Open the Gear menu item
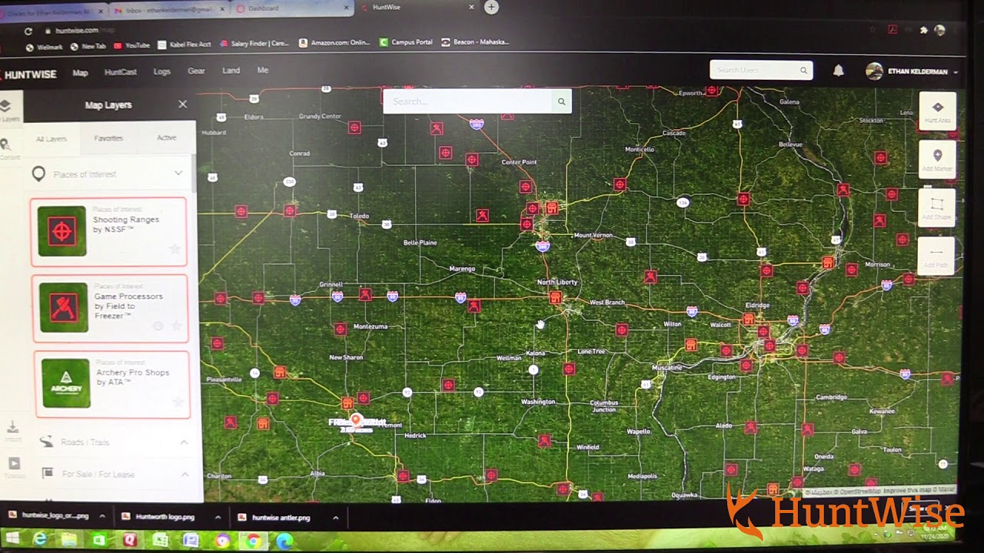 [196, 71]
